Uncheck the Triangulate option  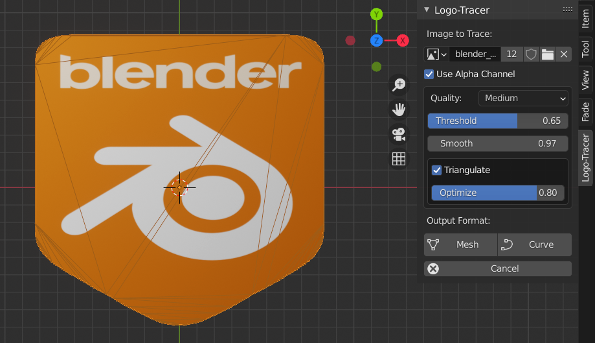(x=436, y=170)
